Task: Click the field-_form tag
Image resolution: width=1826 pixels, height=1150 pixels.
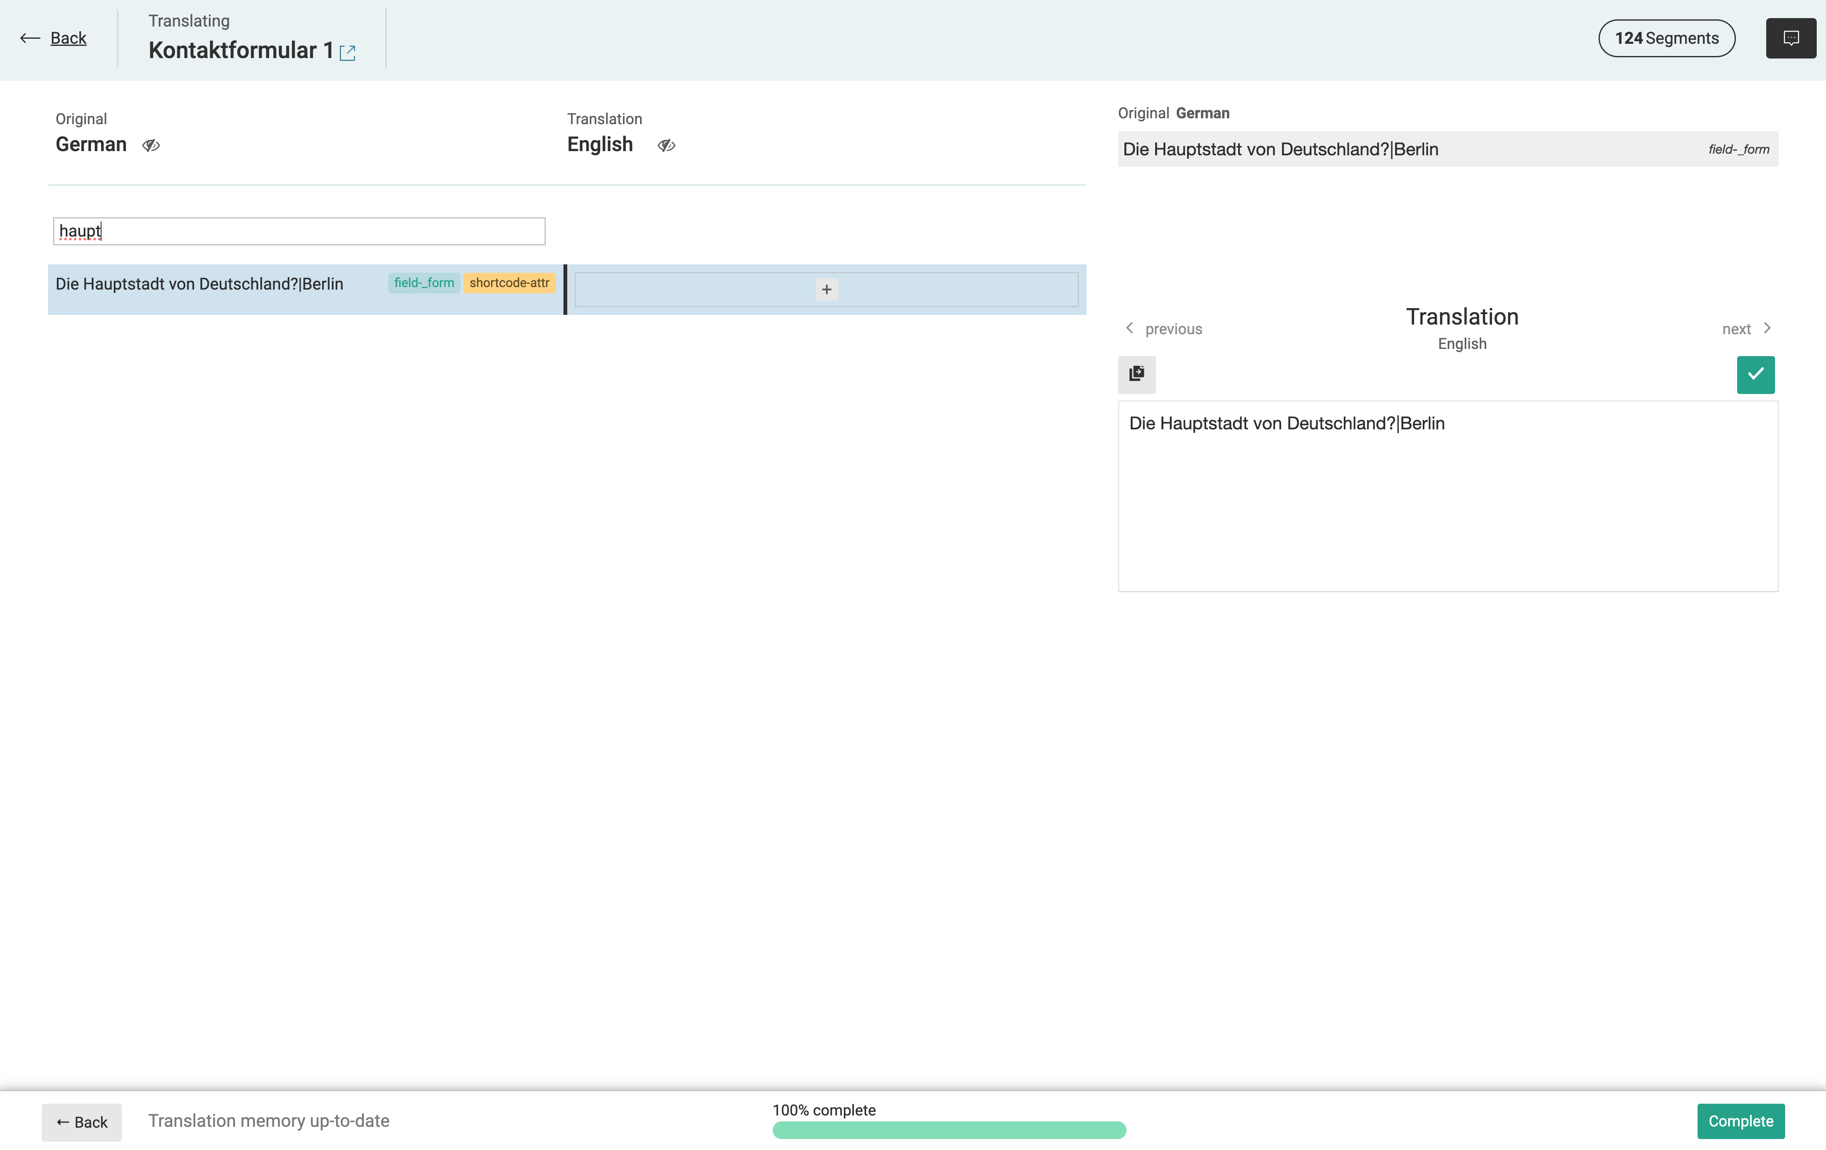Action: [x=424, y=283]
